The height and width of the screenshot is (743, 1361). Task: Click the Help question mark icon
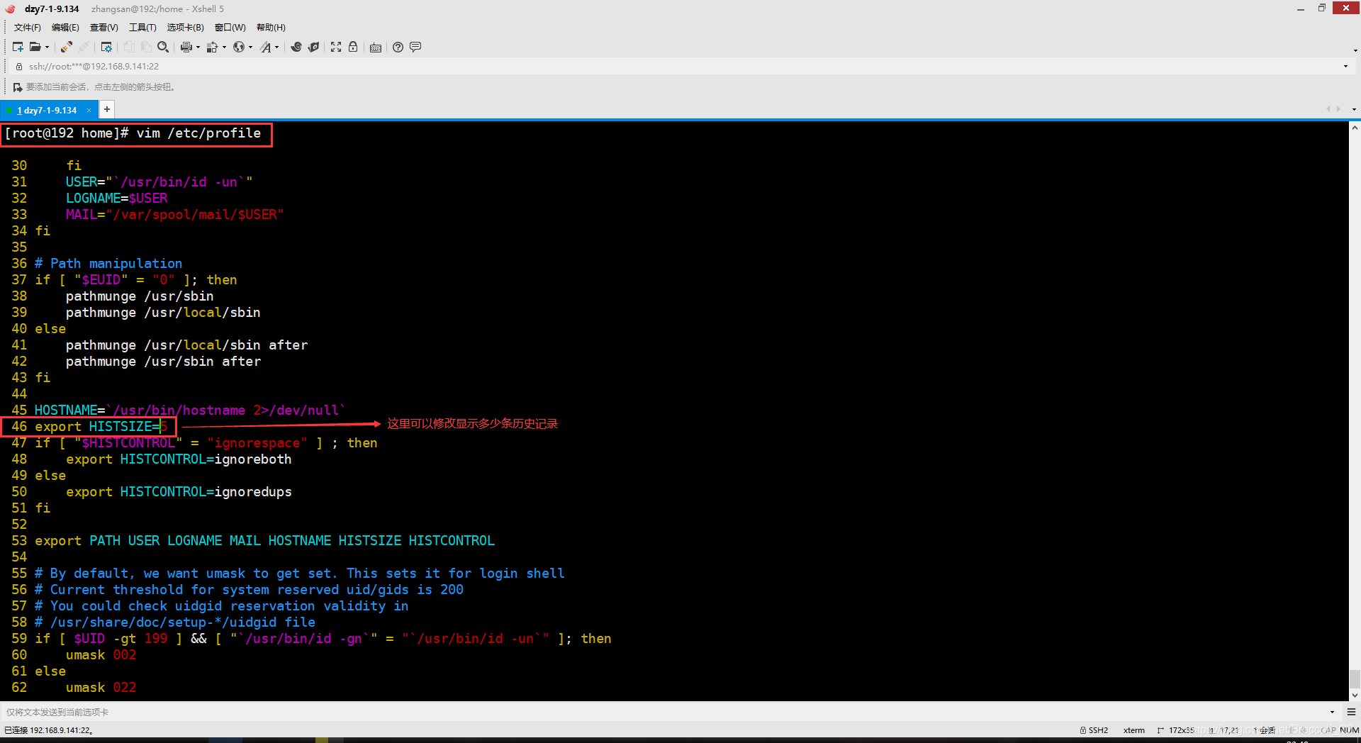[398, 47]
